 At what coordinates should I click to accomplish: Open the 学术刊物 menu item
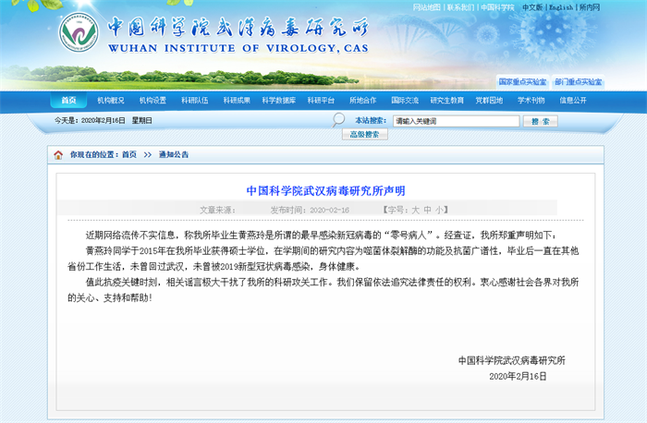(x=531, y=100)
